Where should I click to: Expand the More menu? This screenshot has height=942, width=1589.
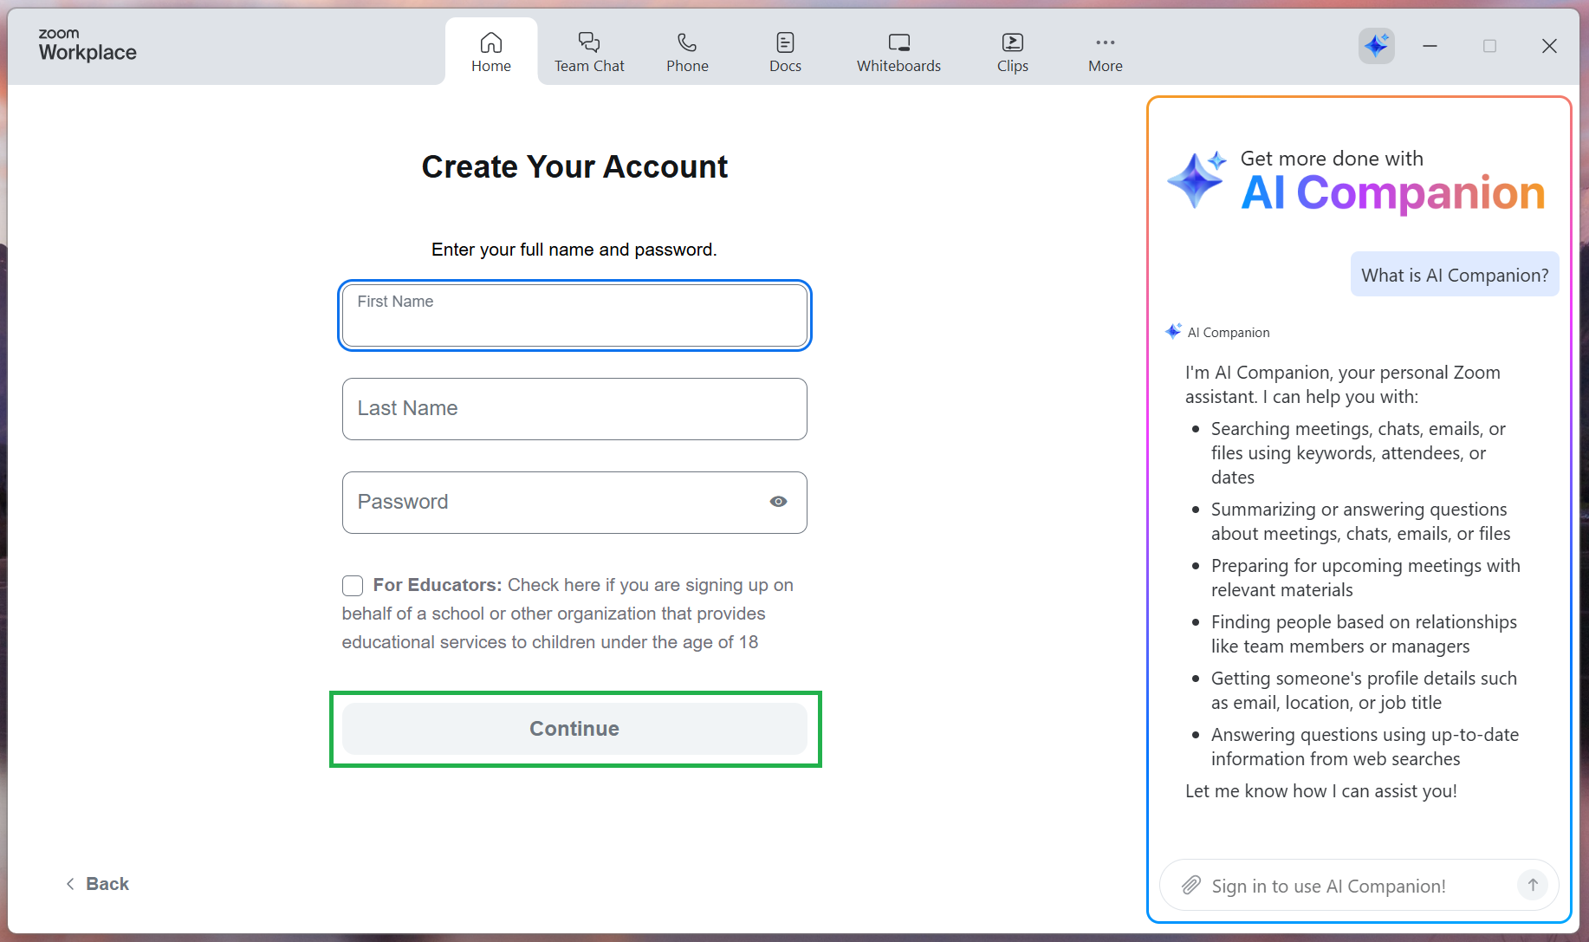pyautogui.click(x=1105, y=52)
